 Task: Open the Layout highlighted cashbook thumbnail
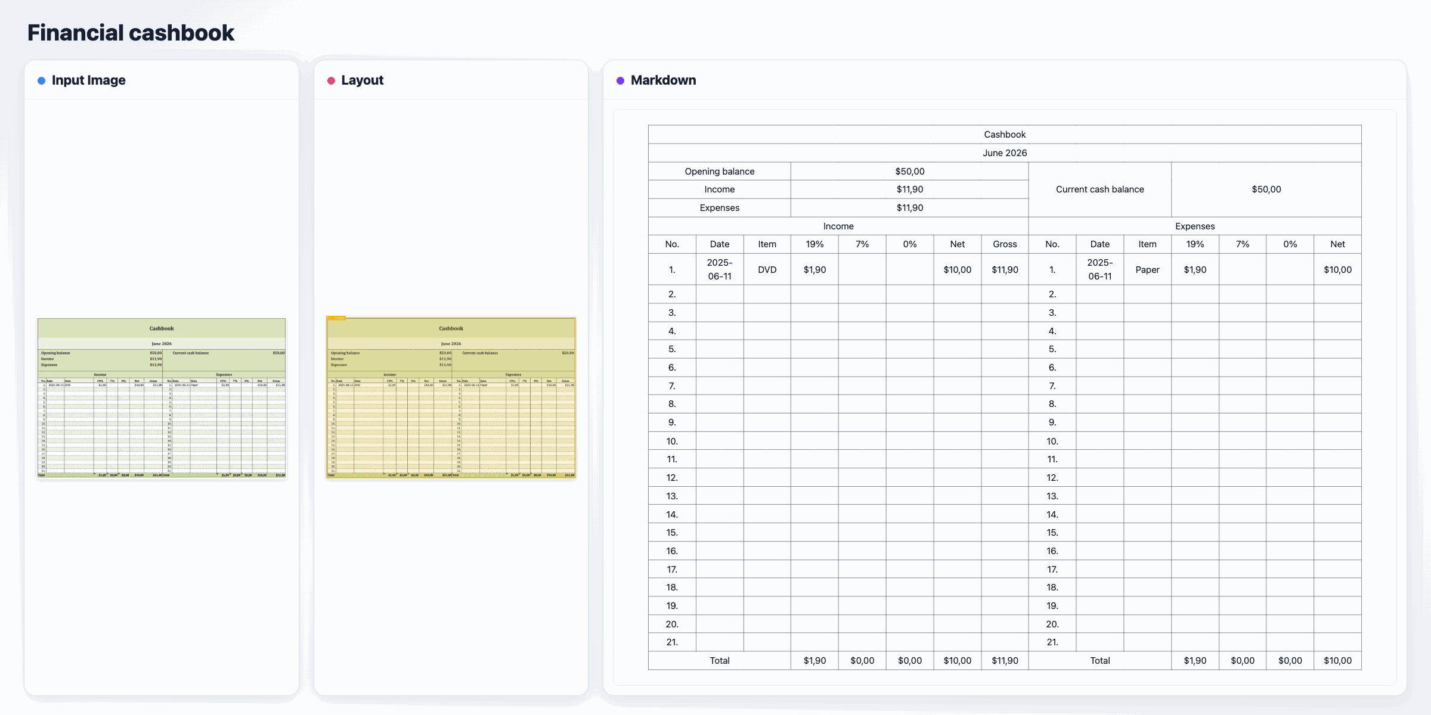point(451,398)
